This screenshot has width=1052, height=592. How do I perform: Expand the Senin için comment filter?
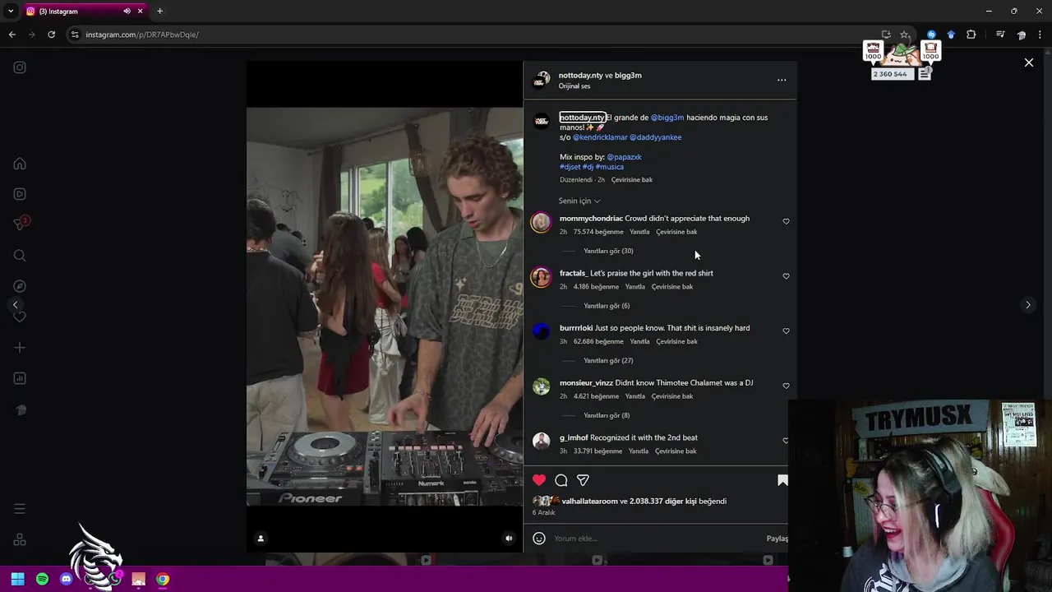[579, 201]
